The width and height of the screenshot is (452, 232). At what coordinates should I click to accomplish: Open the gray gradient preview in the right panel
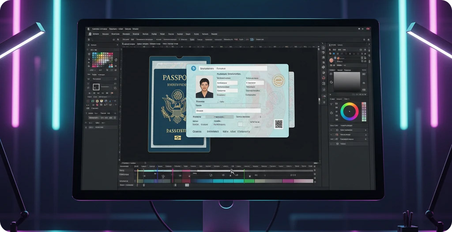coord(347,81)
